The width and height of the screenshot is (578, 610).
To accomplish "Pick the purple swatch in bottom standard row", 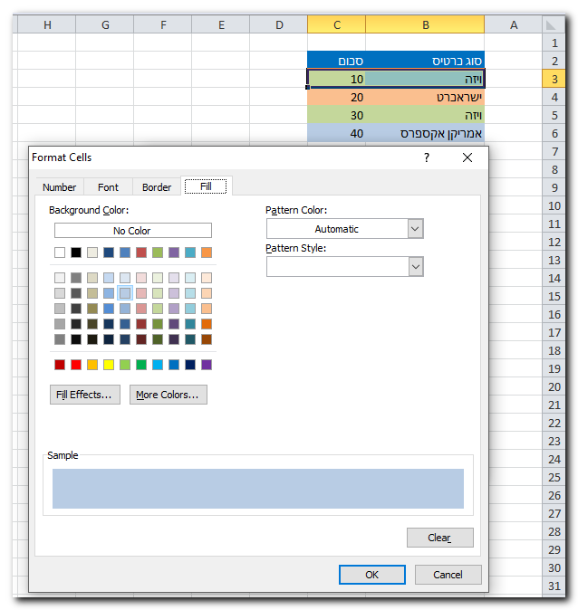I will (x=207, y=365).
